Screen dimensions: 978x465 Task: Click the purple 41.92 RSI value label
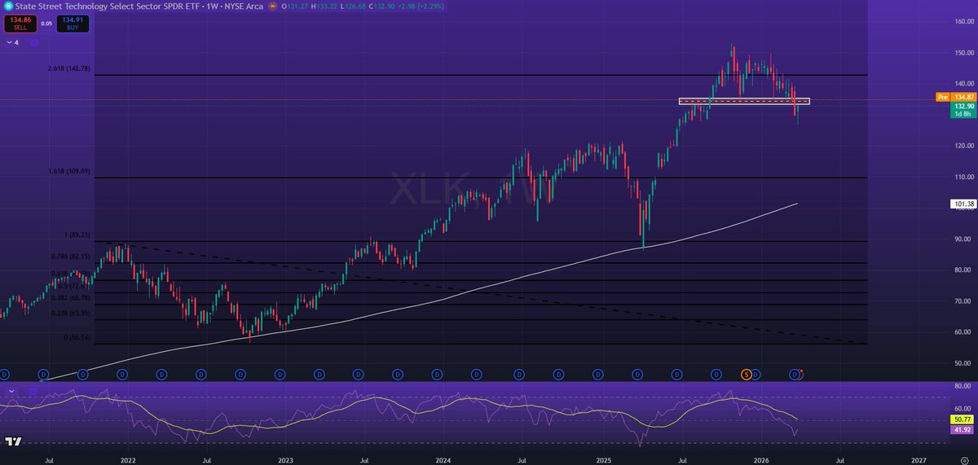tap(962, 428)
